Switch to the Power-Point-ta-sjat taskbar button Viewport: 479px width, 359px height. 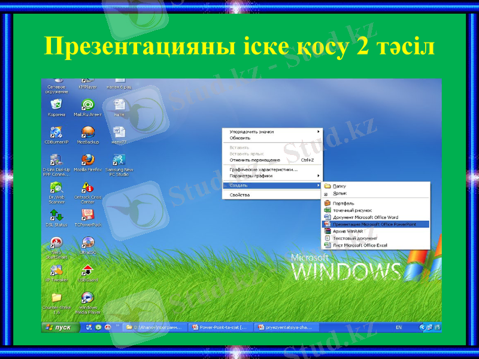220,327
